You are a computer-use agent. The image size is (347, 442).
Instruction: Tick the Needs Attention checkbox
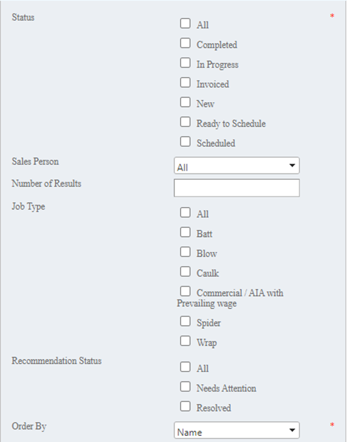tap(185, 387)
